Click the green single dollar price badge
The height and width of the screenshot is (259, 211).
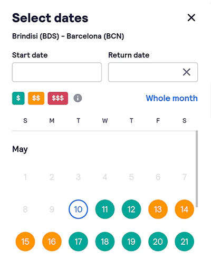pyautogui.click(x=18, y=98)
